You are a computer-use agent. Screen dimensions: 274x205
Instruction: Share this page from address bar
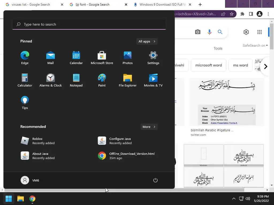(x=223, y=14)
